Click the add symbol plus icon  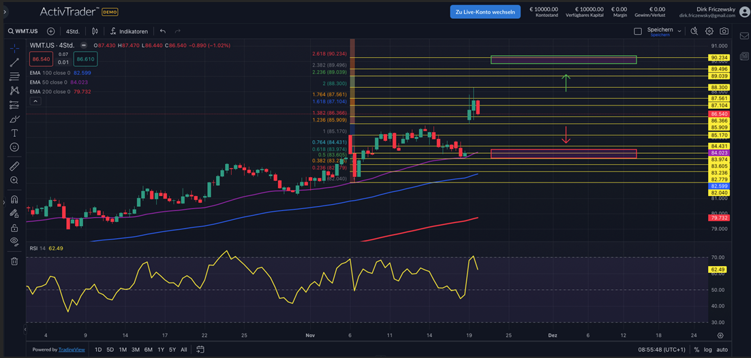(51, 31)
